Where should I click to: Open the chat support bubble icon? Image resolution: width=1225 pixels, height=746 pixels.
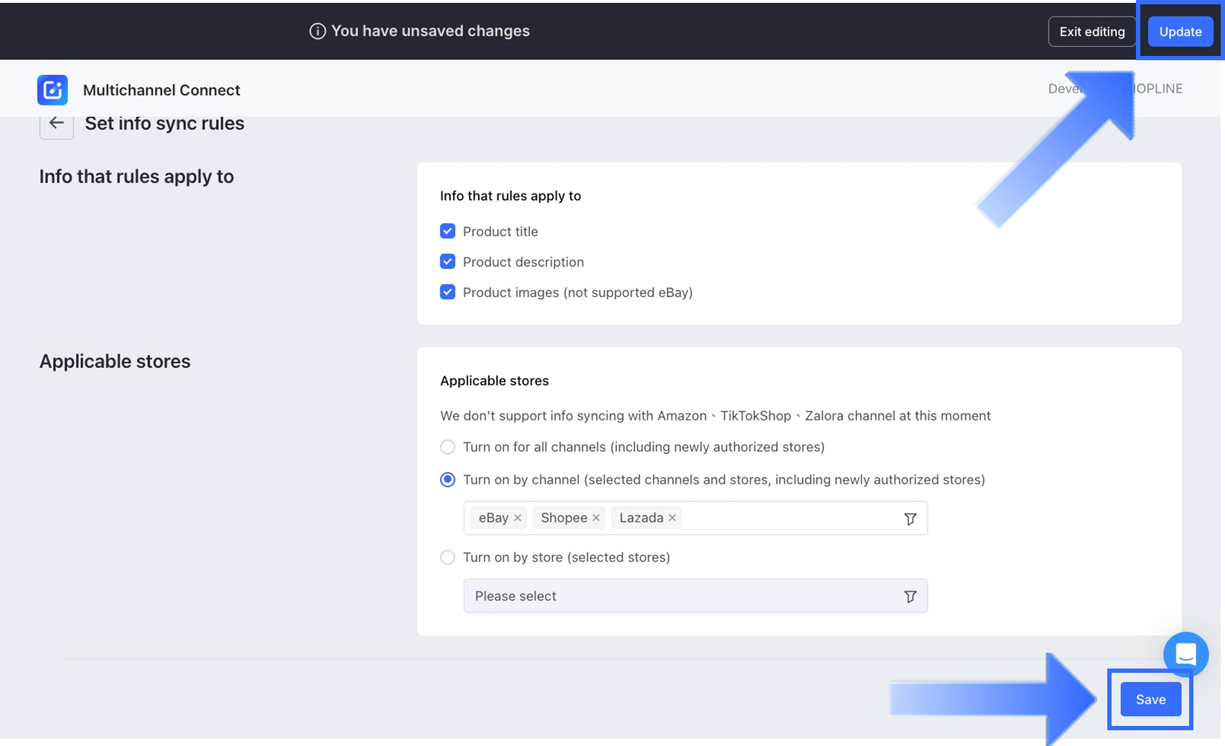point(1186,653)
